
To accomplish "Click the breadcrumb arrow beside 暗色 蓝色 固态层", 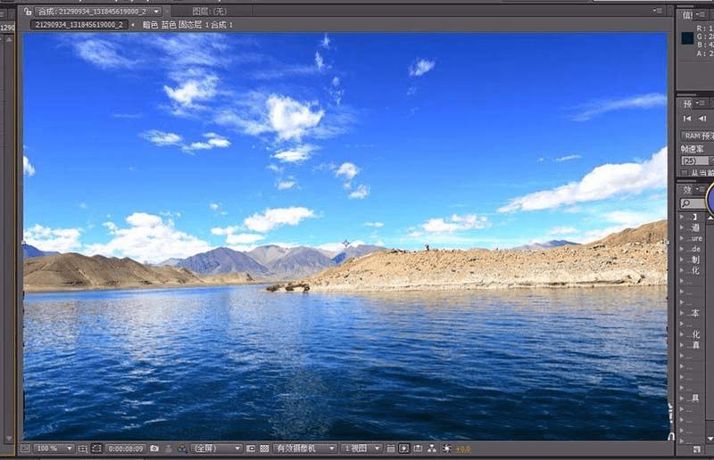I will [x=133, y=25].
